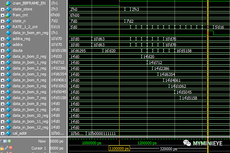Expand the fram_cnt bus
Image resolution: width=230 pixels, height=153 pixels.
click(x=2, y=15)
